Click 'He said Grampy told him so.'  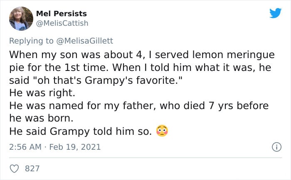(x=81, y=131)
